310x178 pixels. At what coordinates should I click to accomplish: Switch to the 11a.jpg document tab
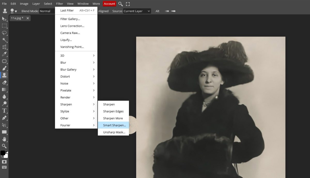17,18
